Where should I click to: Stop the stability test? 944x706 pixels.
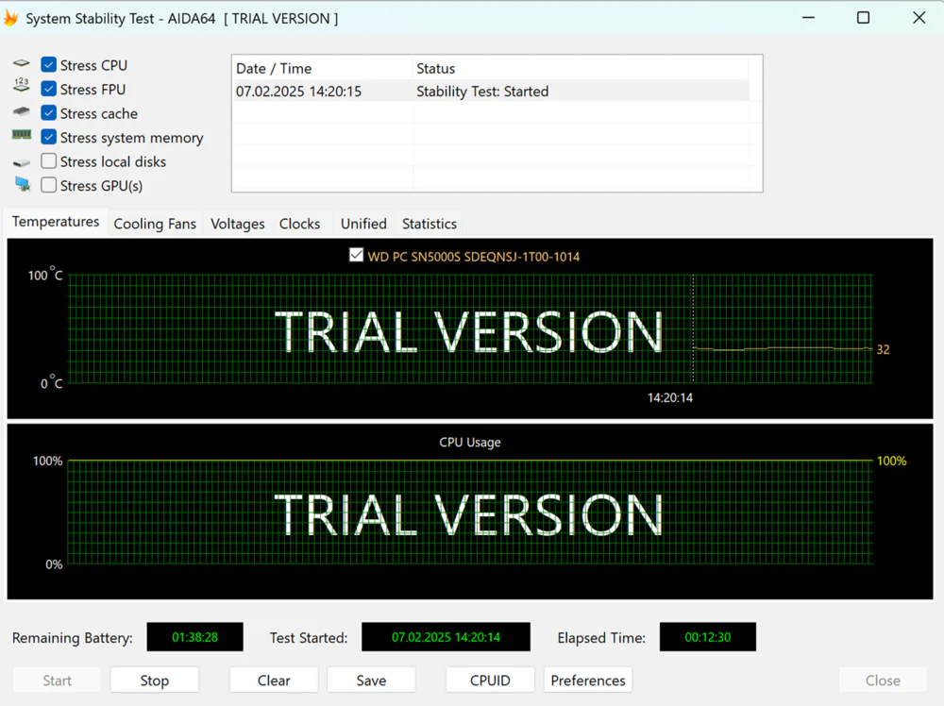click(x=154, y=681)
